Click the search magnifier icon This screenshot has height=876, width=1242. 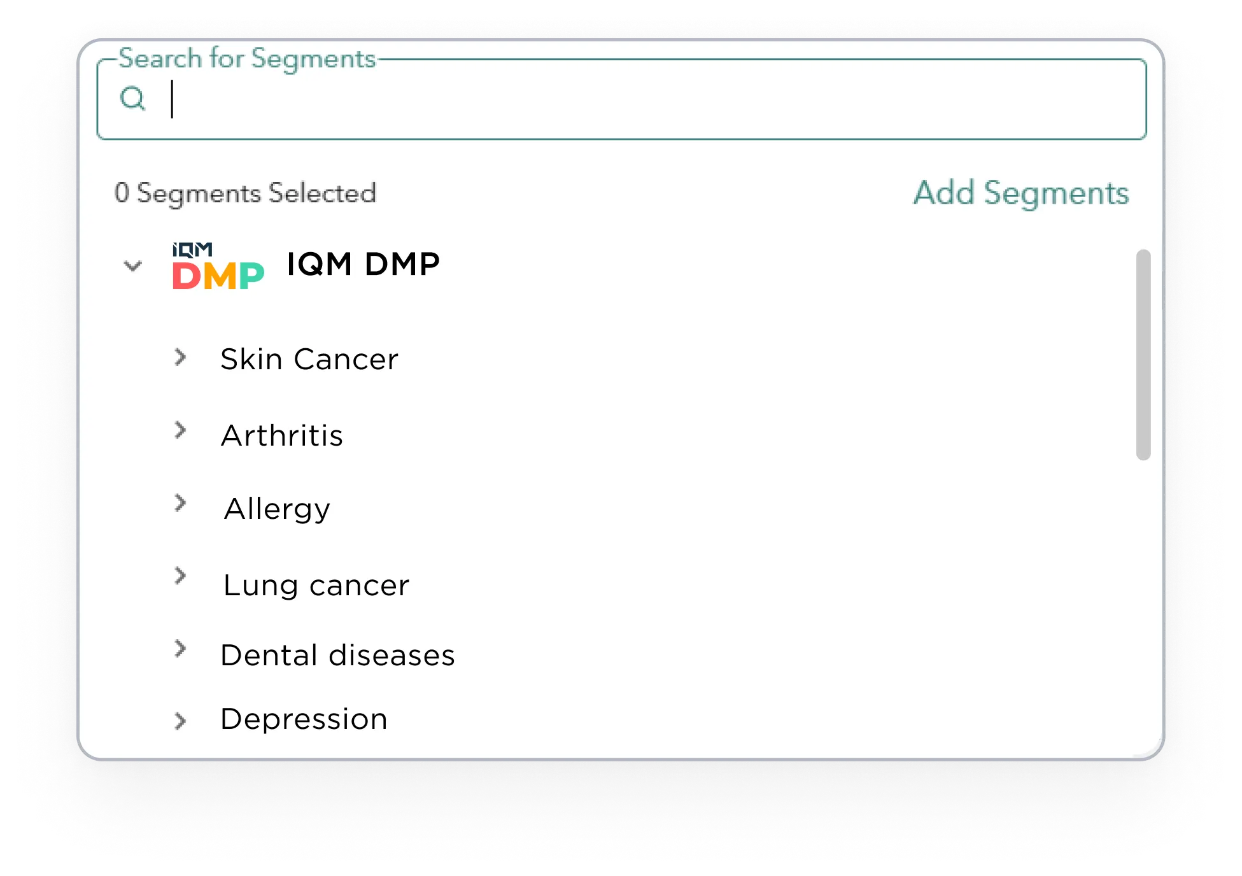133,99
